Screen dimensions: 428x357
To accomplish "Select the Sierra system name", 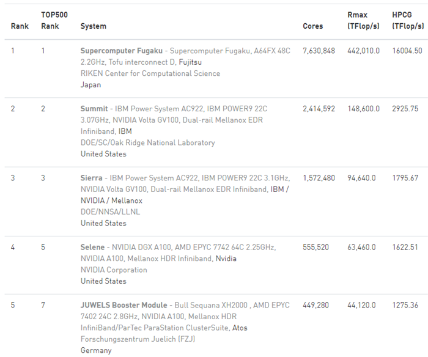I will click(92, 178).
